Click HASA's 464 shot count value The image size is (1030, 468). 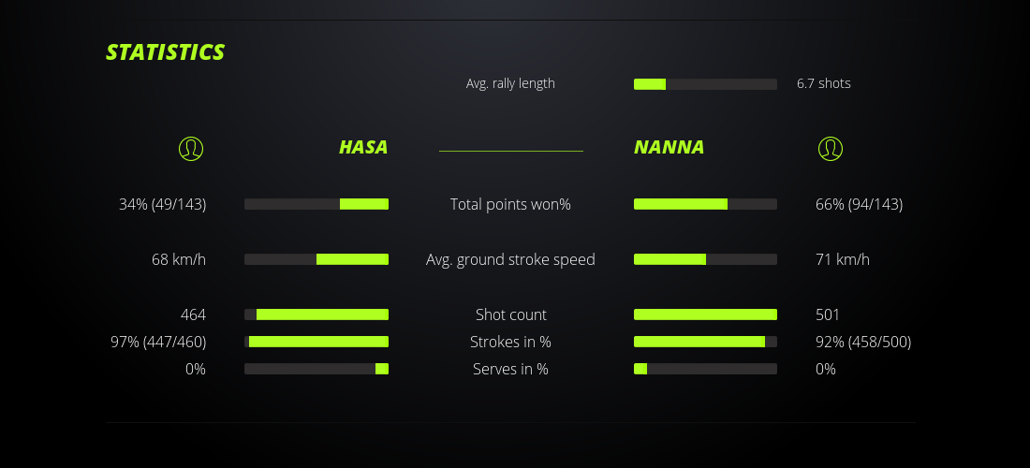tap(193, 314)
